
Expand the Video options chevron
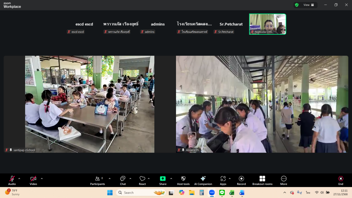(x=42, y=179)
